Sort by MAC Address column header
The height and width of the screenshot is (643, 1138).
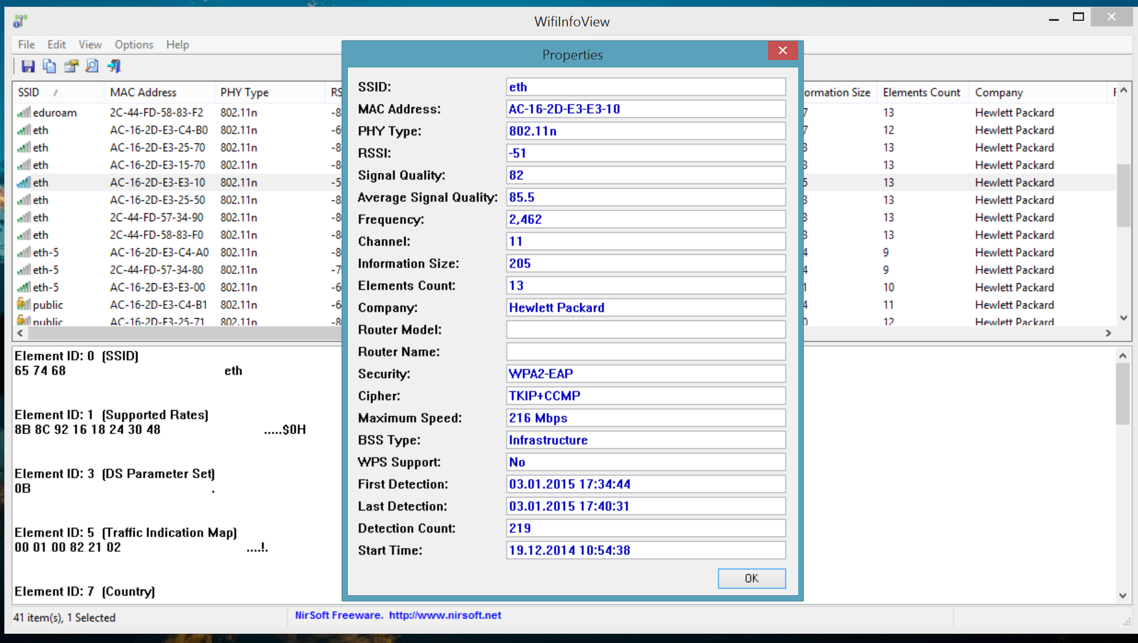pyautogui.click(x=159, y=93)
